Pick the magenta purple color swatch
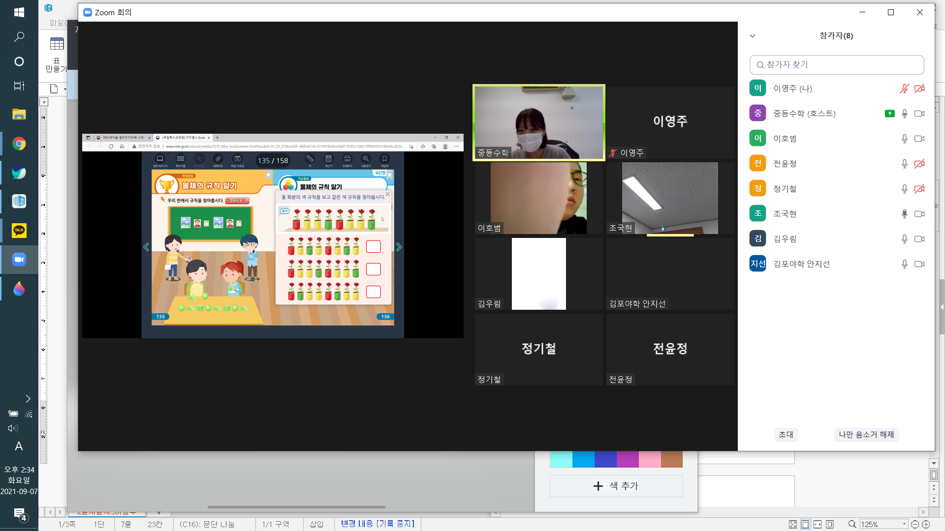The height and width of the screenshot is (531, 945). click(627, 459)
